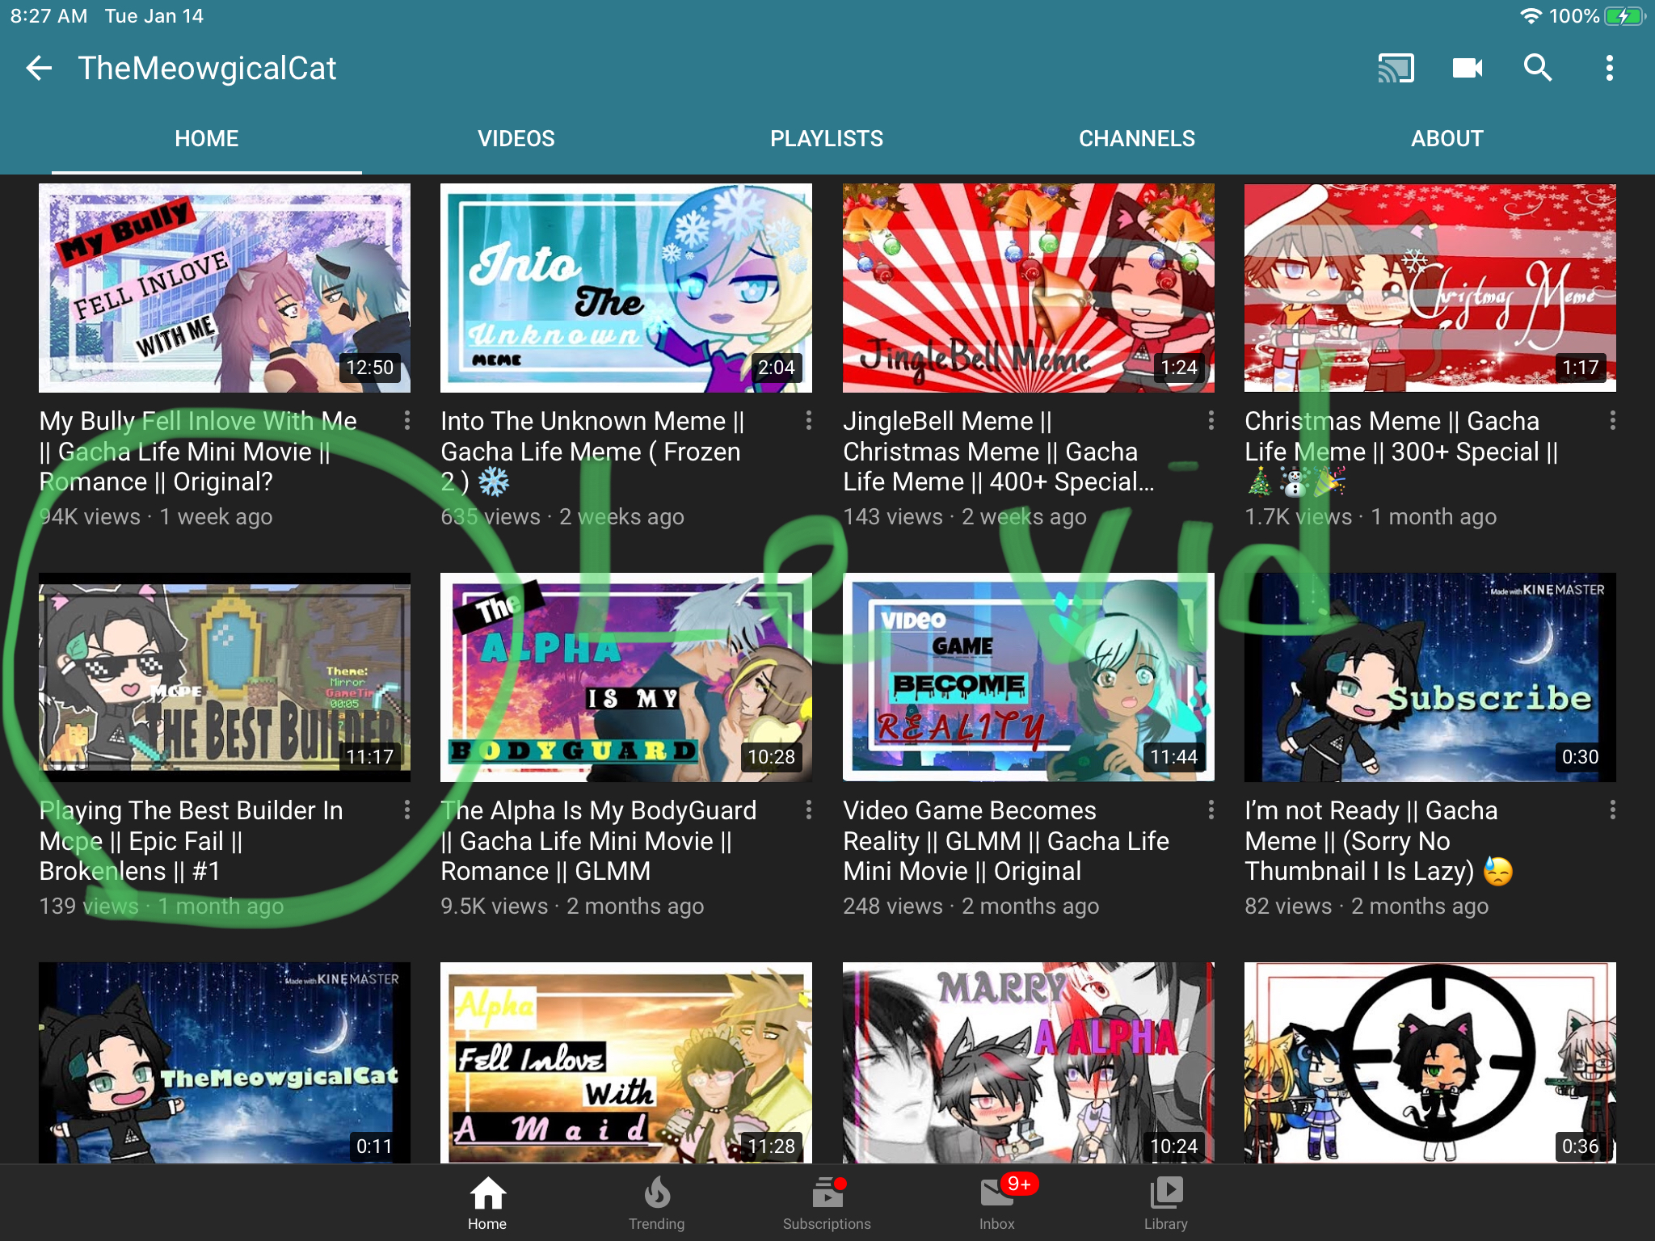This screenshot has height=1241, width=1655.
Task: Open the ABOUT tab
Action: [x=1447, y=138]
